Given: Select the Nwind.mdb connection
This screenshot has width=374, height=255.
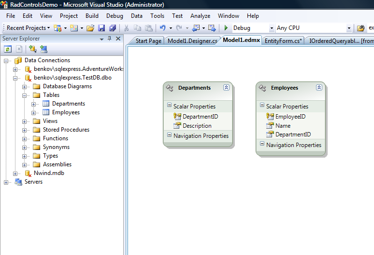Looking at the screenshot, I should pos(49,173).
